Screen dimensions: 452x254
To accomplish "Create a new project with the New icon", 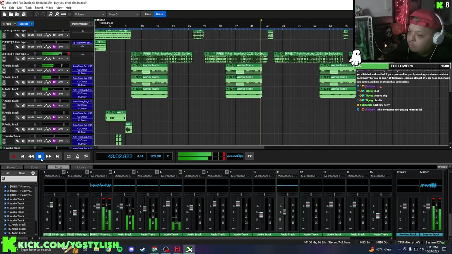I will [4, 14].
